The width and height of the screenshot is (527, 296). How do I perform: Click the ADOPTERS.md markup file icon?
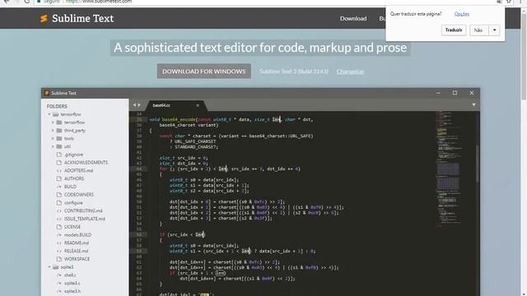click(x=59, y=170)
